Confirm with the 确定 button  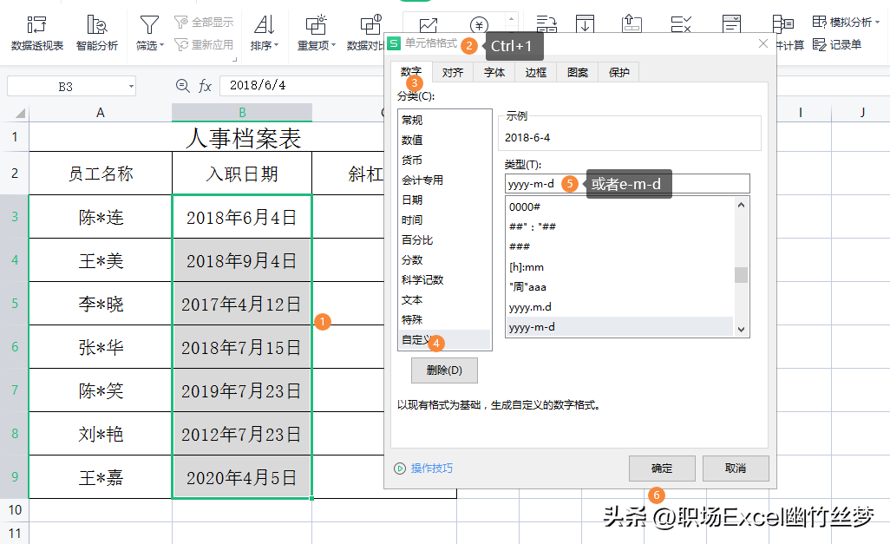[662, 468]
